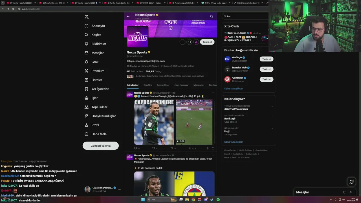Viewport: 361px width, 203px height.
Task: Click Daha fazla göster under Ajansspor
Action: [x=234, y=89]
